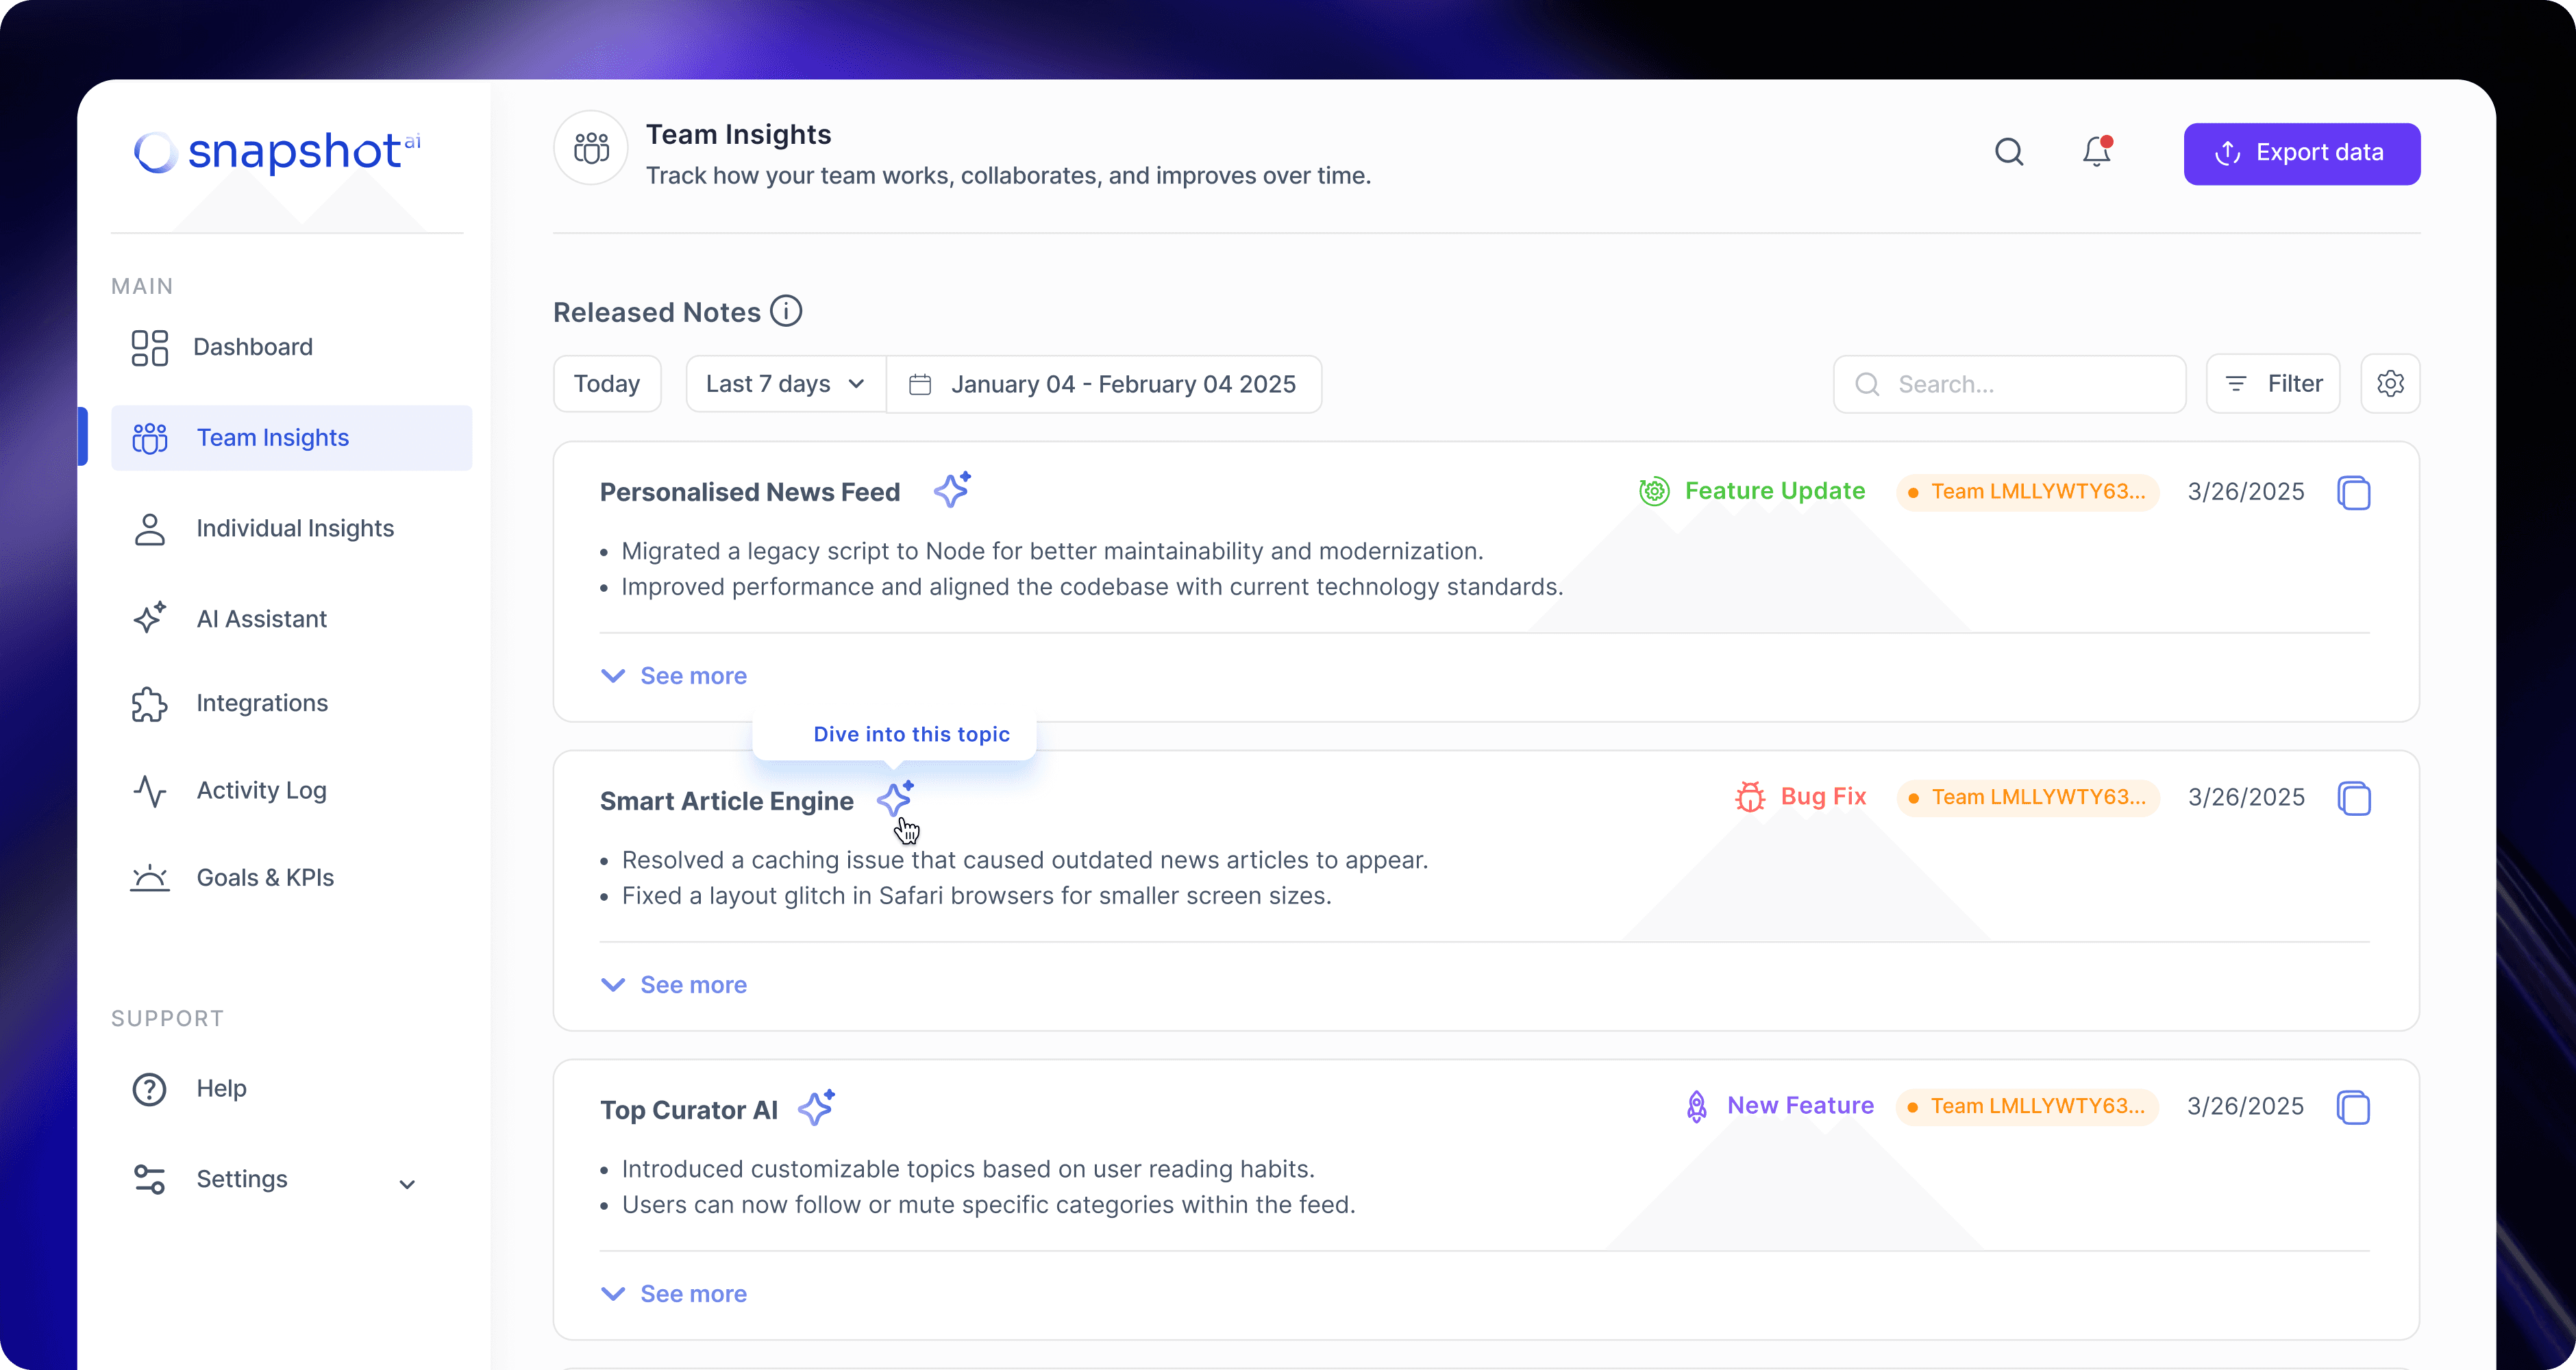2576x1370 pixels.
Task: Copy the Personalised News Feed note
Action: pos(2353,492)
